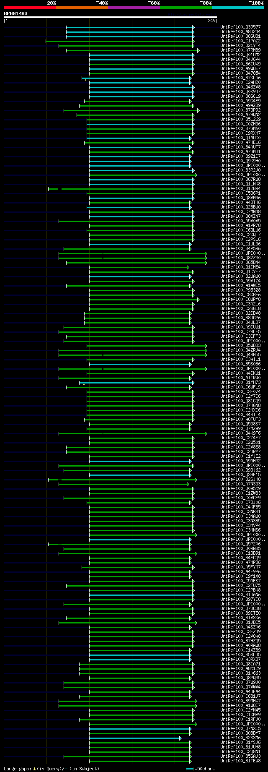Click the UniRef100_C7BJ06 label
This screenshot has width=268, height=772.
coord(240,502)
